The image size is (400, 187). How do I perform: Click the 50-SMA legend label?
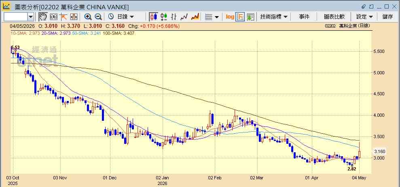click(87, 33)
